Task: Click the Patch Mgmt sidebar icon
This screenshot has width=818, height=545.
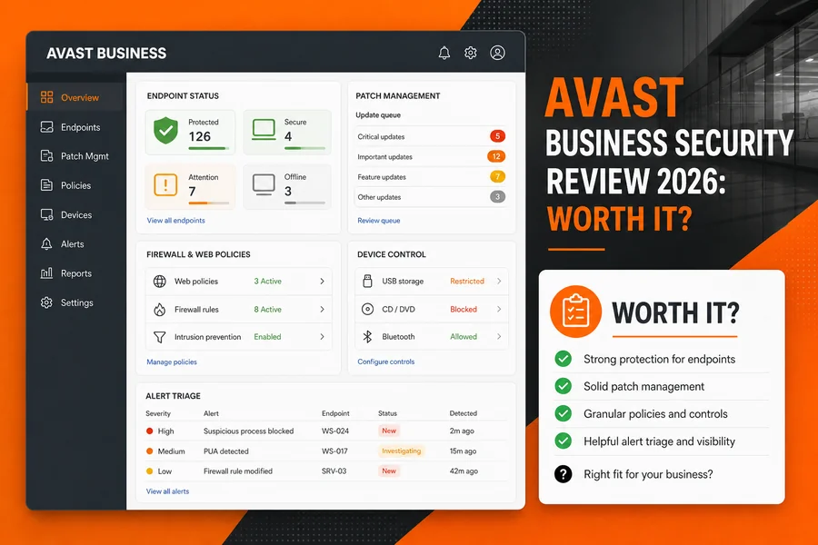Action: (47, 156)
